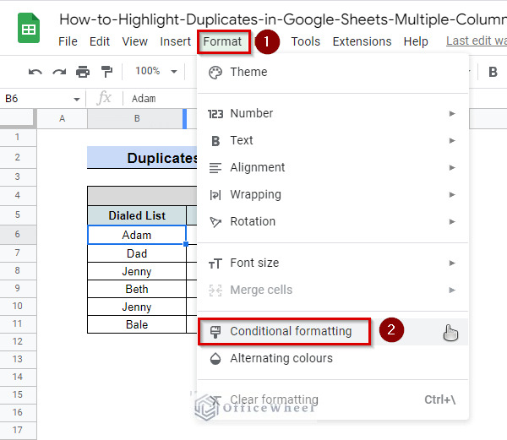This screenshot has height=440, width=507.
Task: Open the Extensions menu
Action: click(x=362, y=41)
